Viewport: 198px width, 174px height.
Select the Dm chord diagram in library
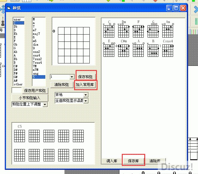(124, 31)
